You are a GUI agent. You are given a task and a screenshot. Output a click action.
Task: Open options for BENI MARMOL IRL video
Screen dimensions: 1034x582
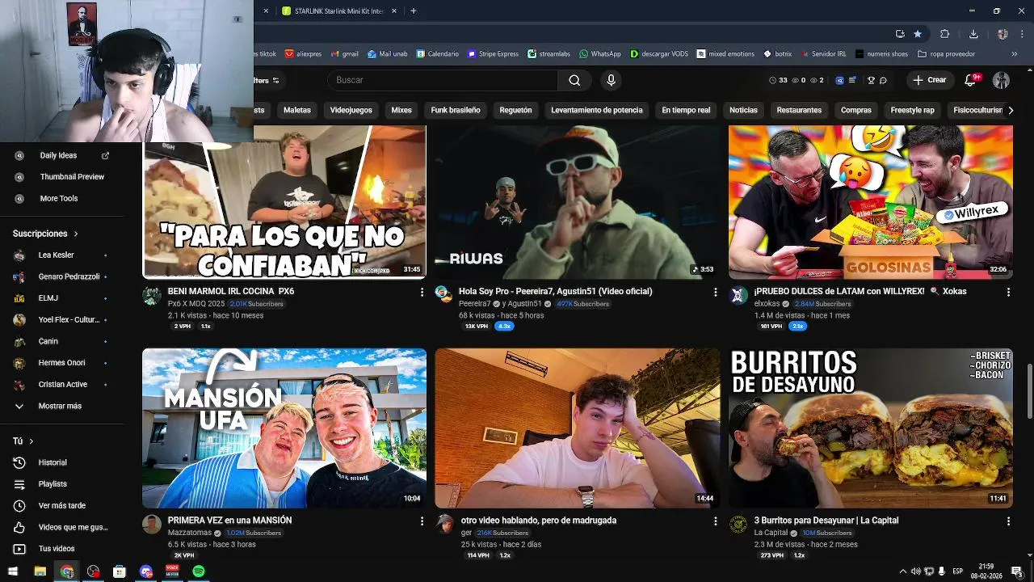422,292
